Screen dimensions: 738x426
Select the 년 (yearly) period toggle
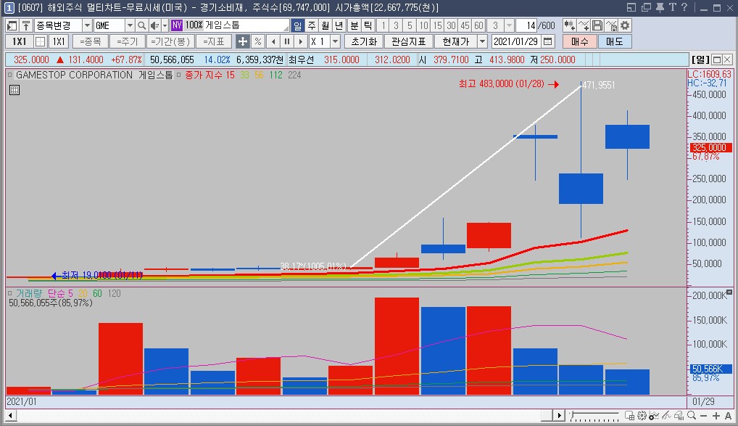pos(339,25)
